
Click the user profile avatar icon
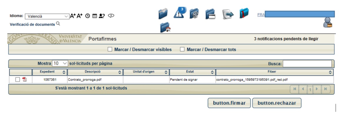pyautogui.click(x=328, y=22)
